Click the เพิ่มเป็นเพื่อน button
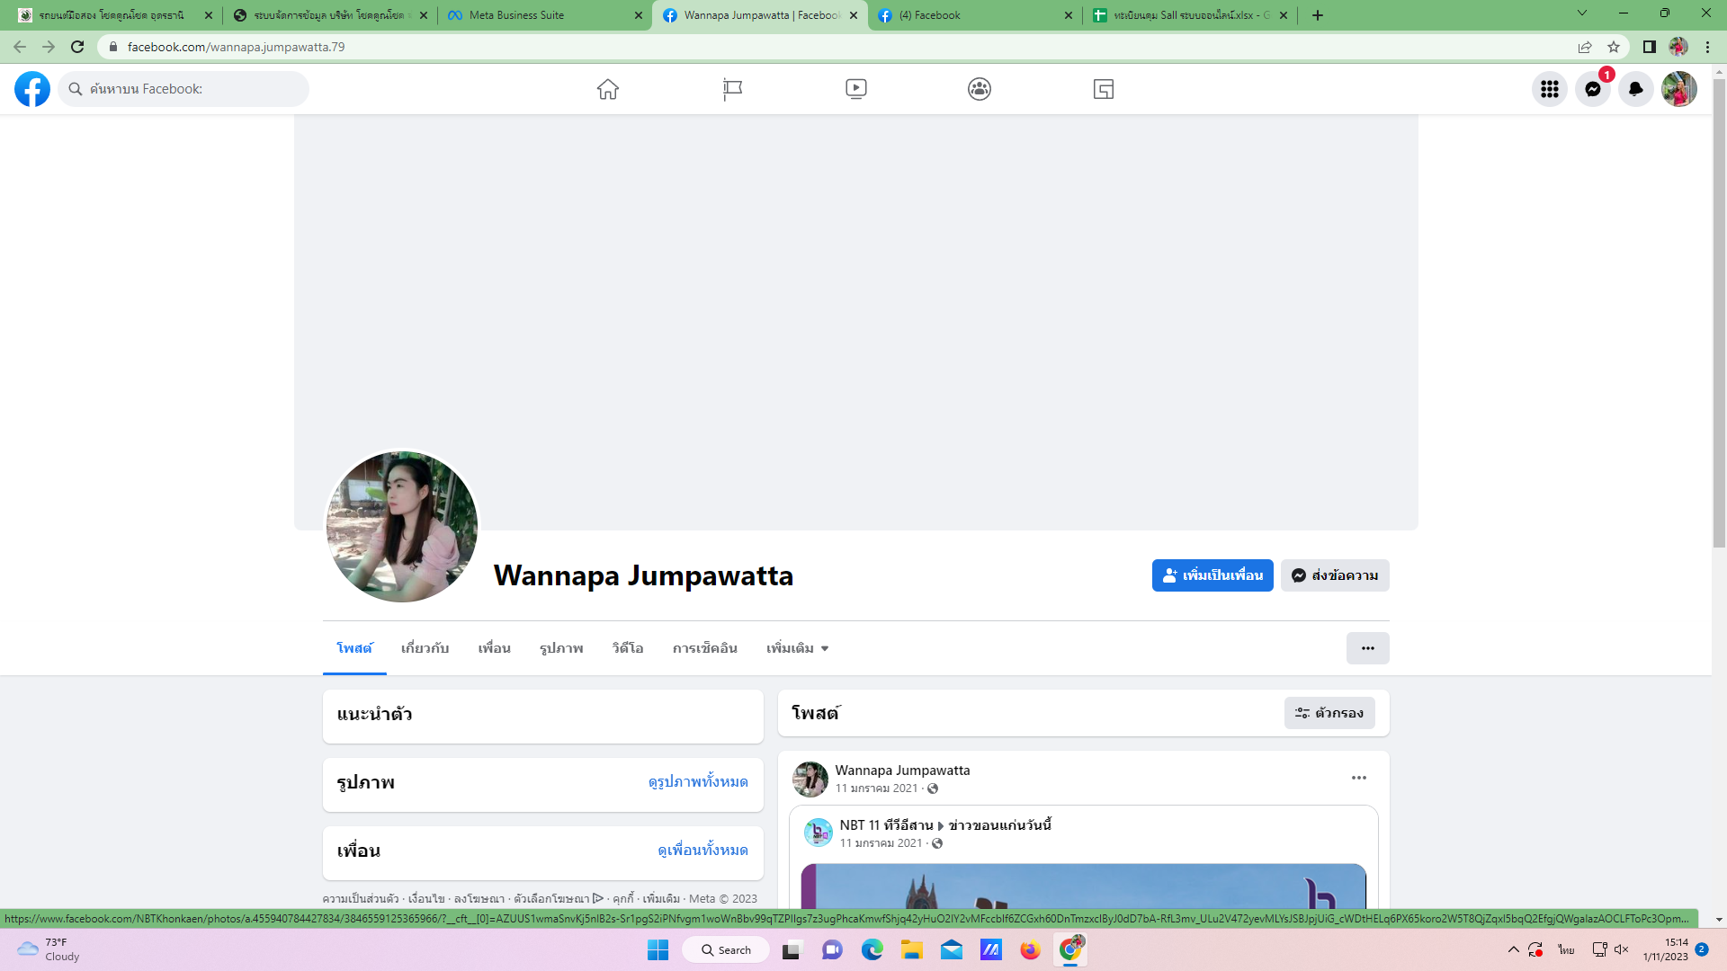The height and width of the screenshot is (971, 1727). pos(1212,575)
